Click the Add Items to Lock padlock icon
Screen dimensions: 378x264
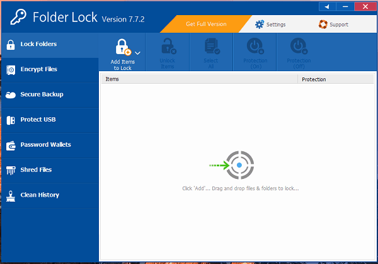coord(123,47)
